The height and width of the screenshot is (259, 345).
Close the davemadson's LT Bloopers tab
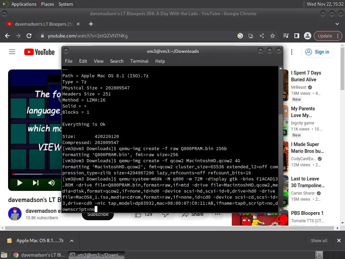click(78, 24)
